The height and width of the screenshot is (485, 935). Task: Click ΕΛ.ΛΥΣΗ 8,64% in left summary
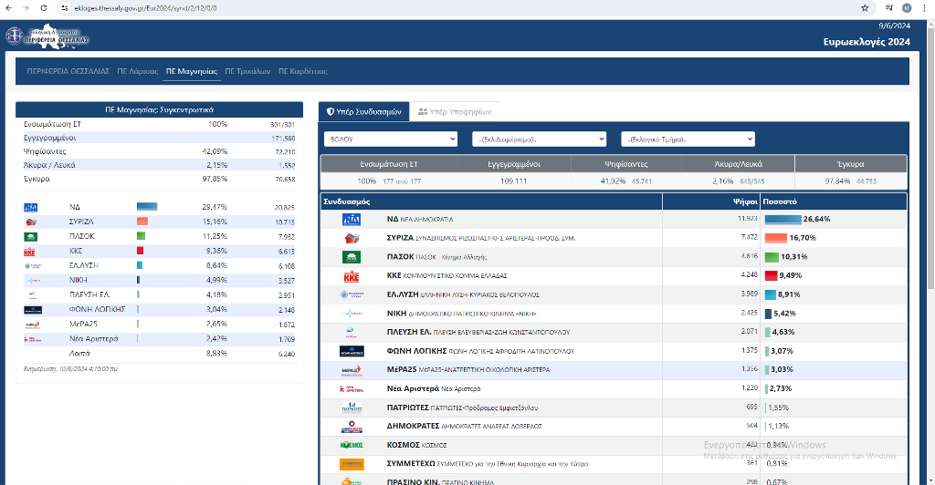click(x=215, y=265)
